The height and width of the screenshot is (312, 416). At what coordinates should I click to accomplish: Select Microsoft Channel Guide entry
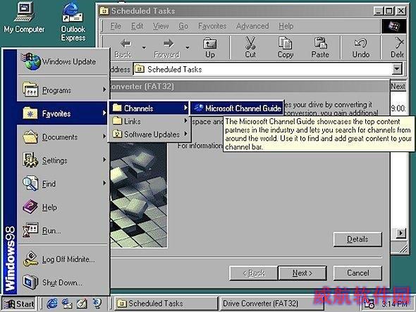(x=237, y=108)
